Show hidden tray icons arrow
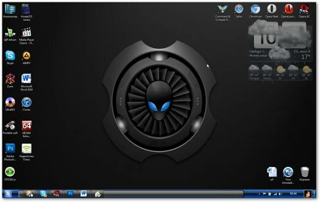Viewport: 320px width, 202px height. [x=259, y=194]
